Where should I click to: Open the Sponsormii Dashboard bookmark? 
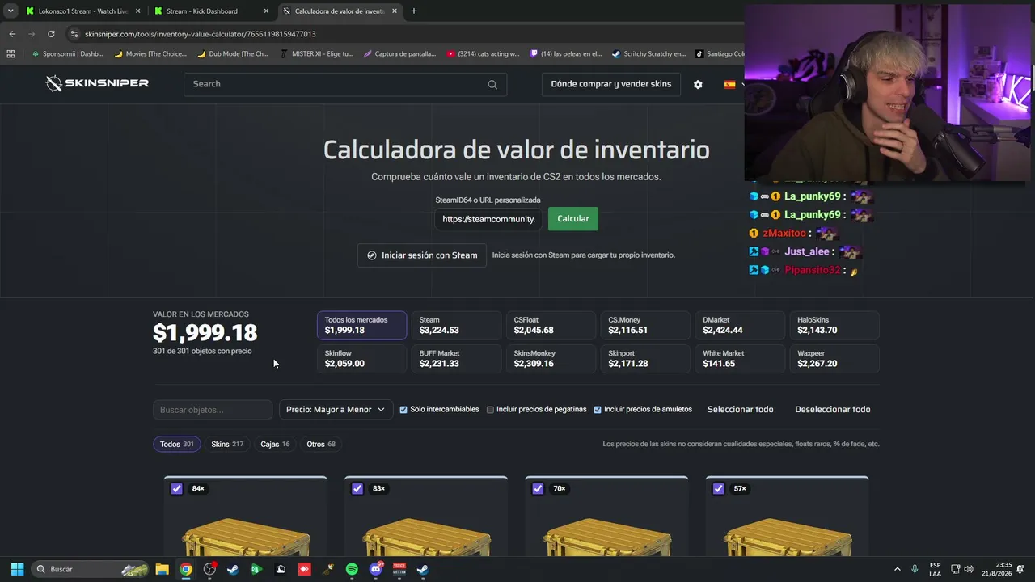pyautogui.click(x=68, y=54)
